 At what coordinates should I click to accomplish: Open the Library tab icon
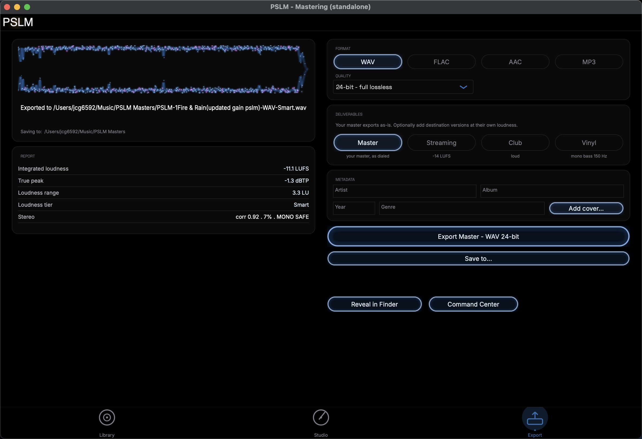(107, 417)
